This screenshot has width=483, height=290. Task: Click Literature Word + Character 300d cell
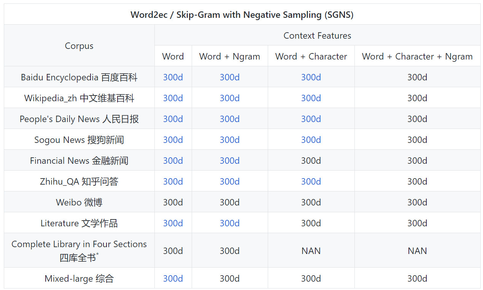[311, 223]
